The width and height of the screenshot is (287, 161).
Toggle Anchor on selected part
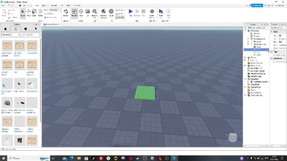(x=120, y=17)
